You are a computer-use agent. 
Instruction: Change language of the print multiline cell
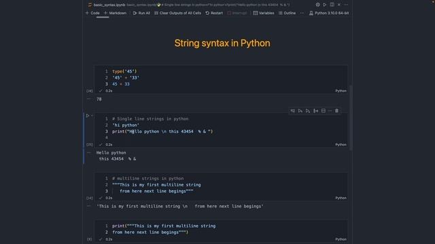pyautogui.click(x=341, y=239)
